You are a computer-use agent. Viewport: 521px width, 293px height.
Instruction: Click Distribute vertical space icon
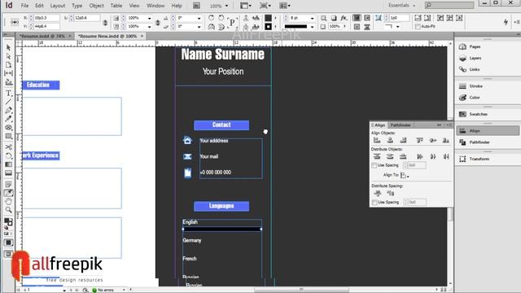[378, 193]
